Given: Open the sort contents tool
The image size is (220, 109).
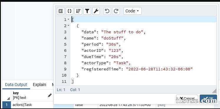Looking at the screenshot, I should tap(78, 11).
